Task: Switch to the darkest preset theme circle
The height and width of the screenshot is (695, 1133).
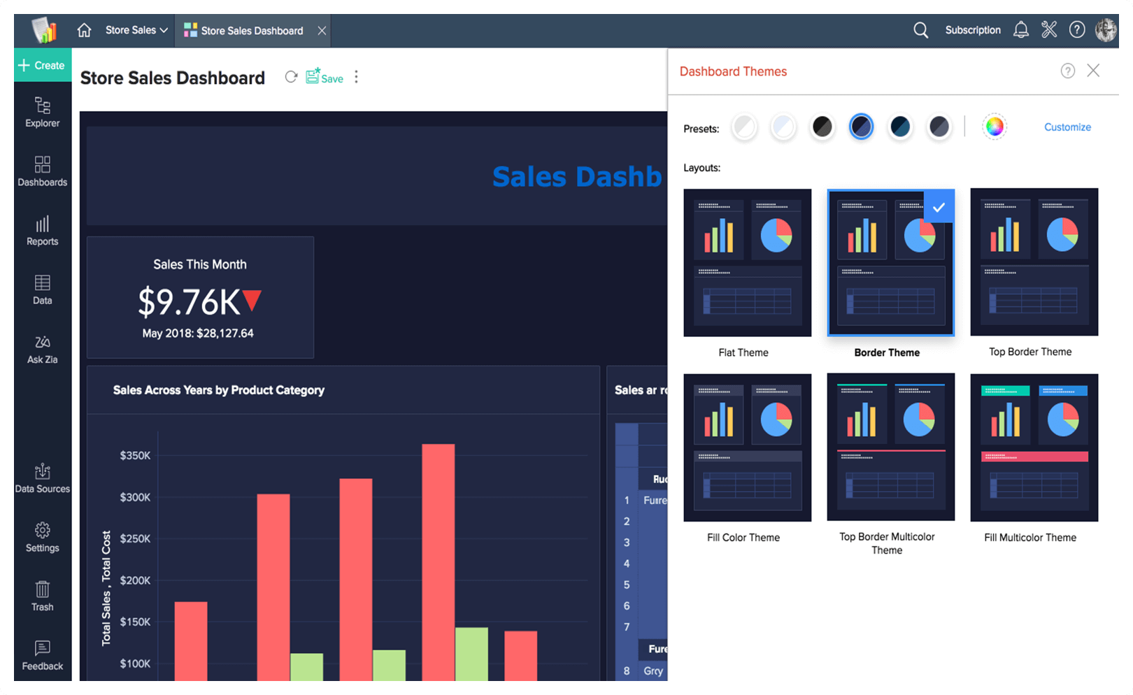Action: [x=822, y=127]
